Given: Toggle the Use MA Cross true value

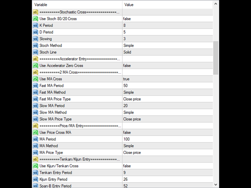Looking at the screenshot, I should coord(126,79).
